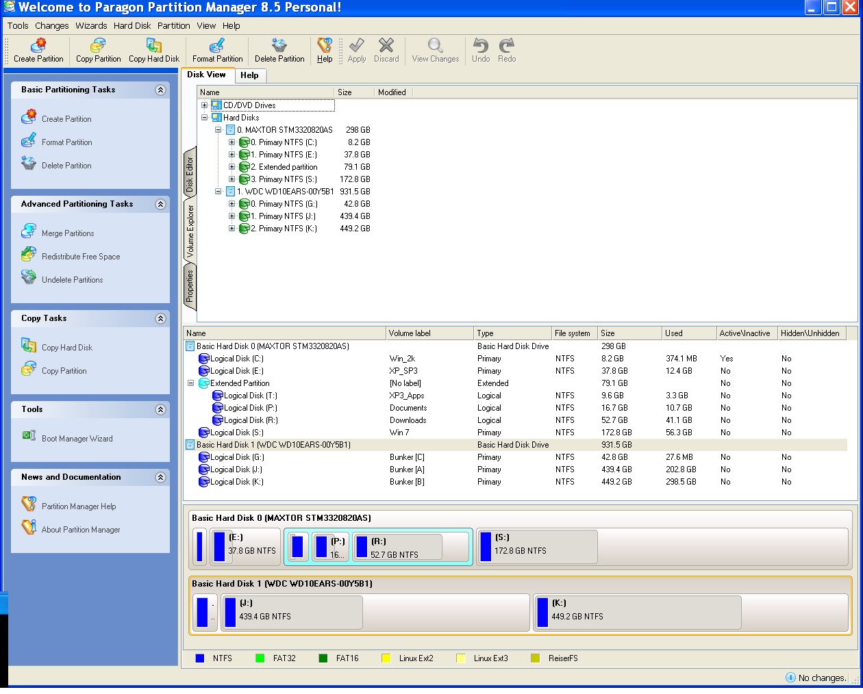Click Copy Hard Disk icon in Copy Tasks
The height and width of the screenshot is (694, 863).
click(29, 346)
